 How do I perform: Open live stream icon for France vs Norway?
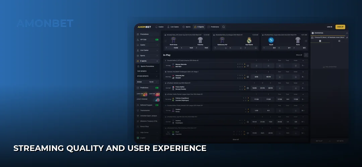(x=248, y=88)
